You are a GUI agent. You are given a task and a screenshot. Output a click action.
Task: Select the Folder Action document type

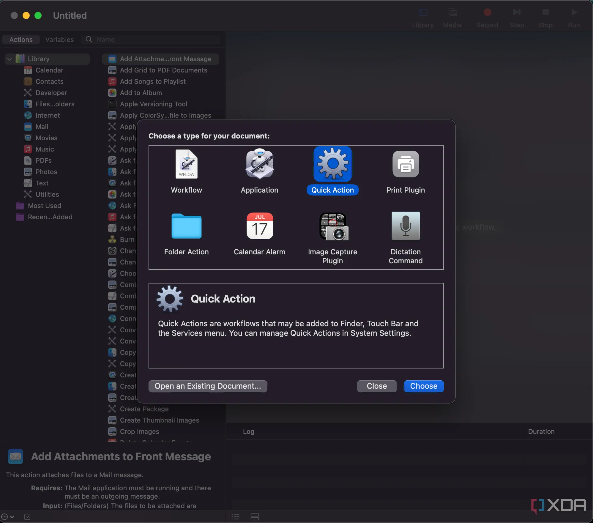(x=186, y=234)
